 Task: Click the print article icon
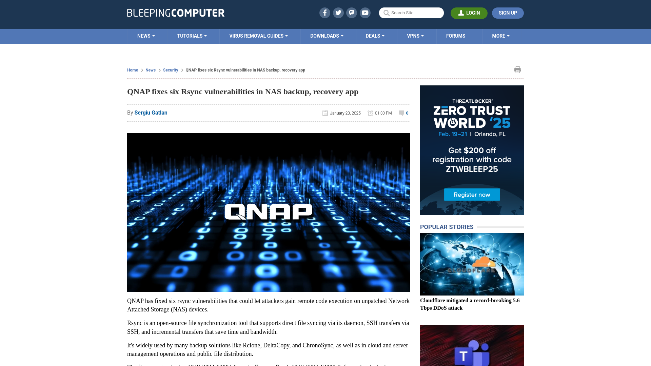[518, 70]
